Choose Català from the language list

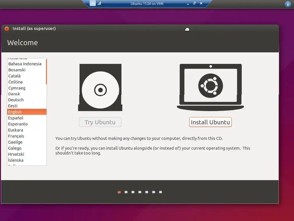point(27,76)
